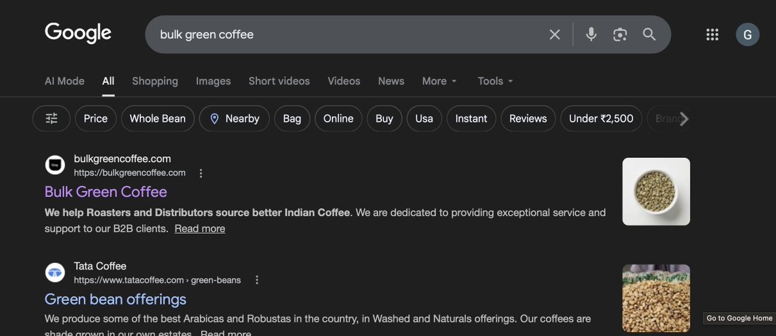The height and width of the screenshot is (336, 776).
Task: Apply the Reviews filter chip
Action: (x=528, y=118)
